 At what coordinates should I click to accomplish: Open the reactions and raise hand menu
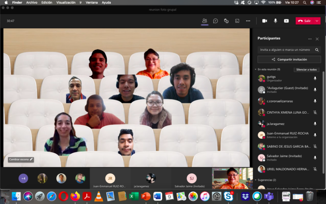(226, 21)
